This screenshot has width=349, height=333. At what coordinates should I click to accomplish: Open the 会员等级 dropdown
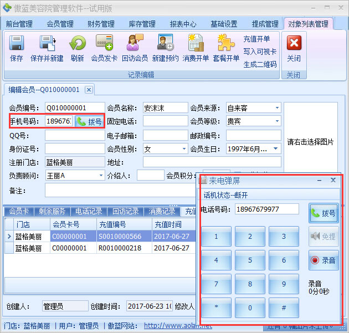276,121
